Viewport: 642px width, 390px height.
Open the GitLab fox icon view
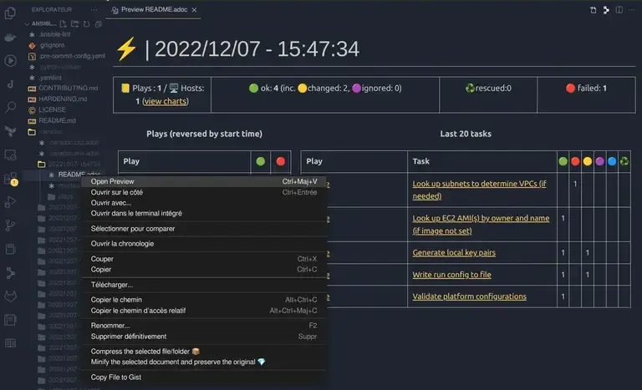click(x=10, y=296)
